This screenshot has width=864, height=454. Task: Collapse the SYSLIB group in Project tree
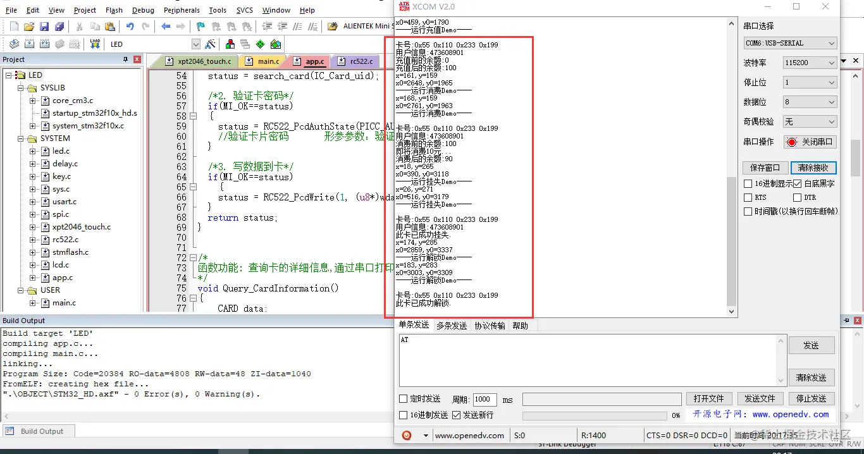tap(20, 88)
